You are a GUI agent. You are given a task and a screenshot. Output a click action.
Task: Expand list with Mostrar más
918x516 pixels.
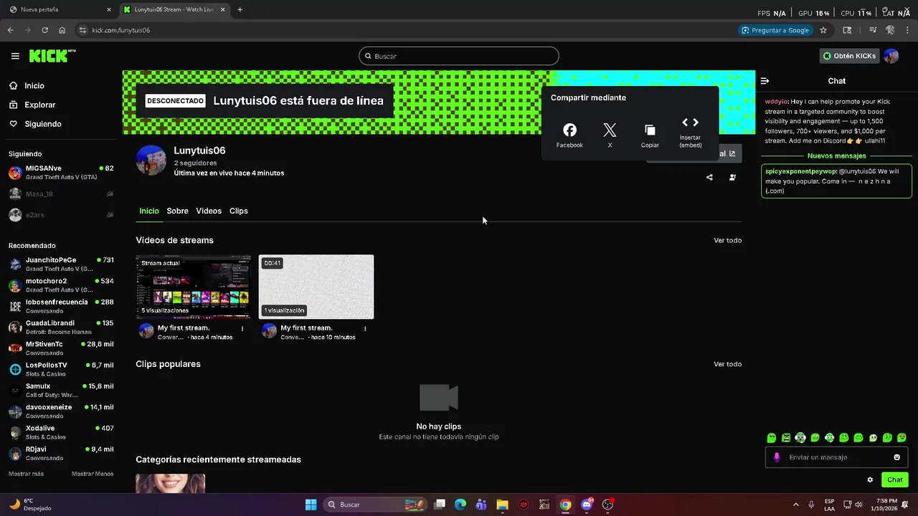tap(26, 474)
